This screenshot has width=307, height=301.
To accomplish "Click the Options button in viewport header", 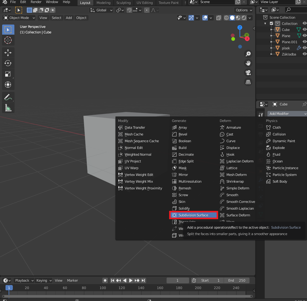I will tap(244, 10).
